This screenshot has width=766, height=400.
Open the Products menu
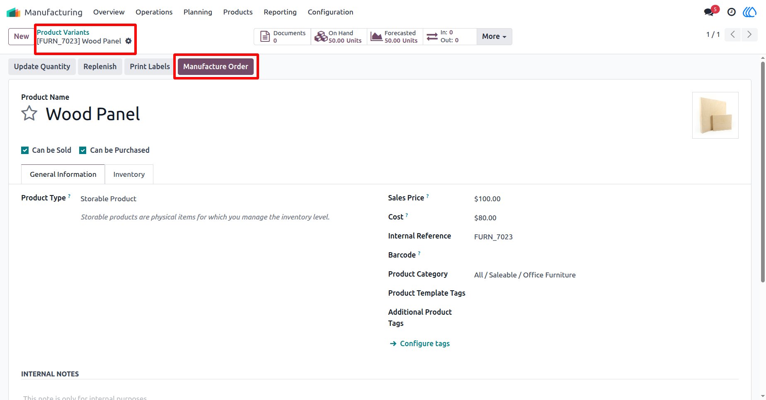point(238,12)
